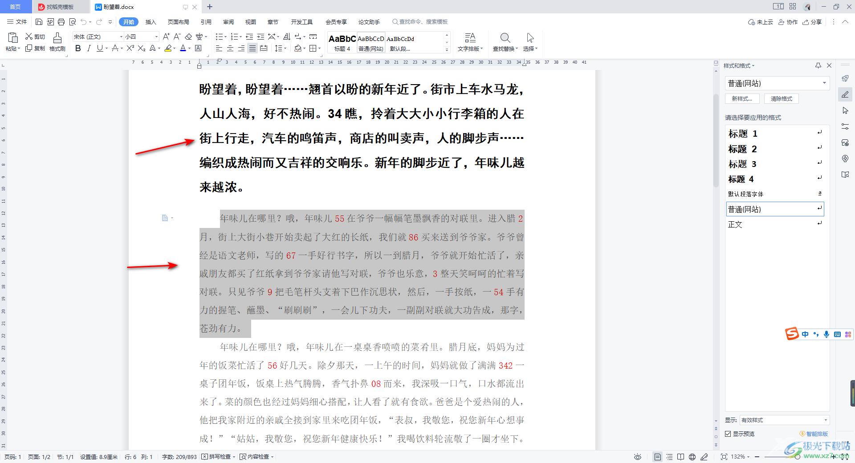Open the 文件 menu
This screenshot has height=463, width=855.
(x=17, y=22)
